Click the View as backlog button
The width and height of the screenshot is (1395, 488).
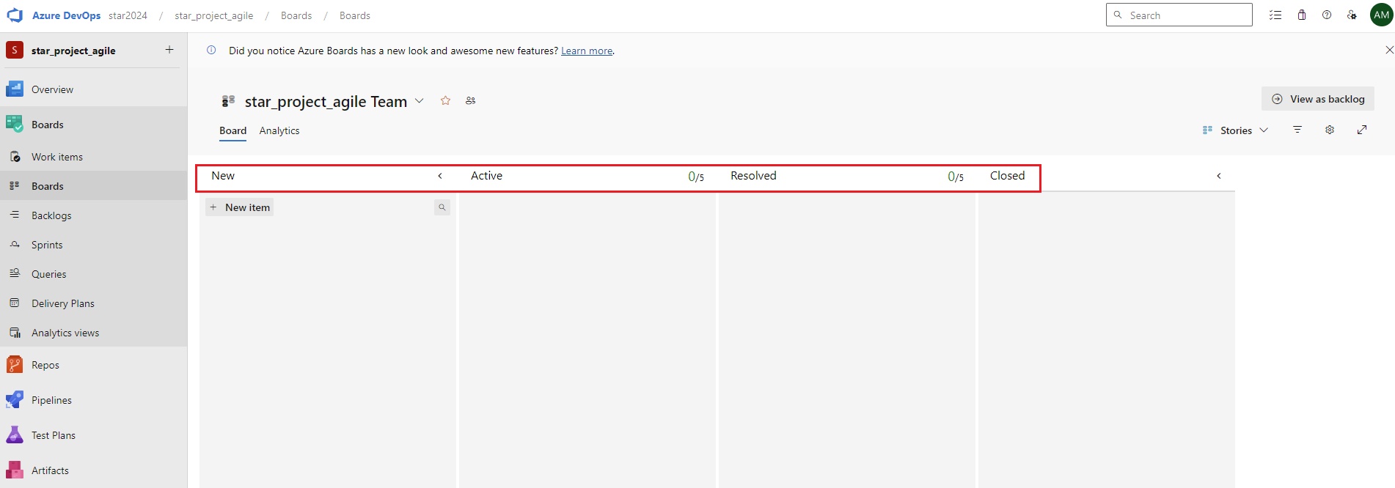[x=1318, y=99]
